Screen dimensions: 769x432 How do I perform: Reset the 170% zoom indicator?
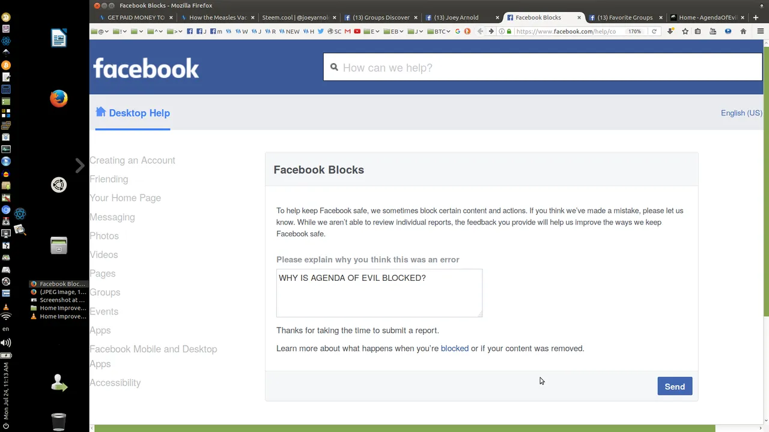point(634,31)
